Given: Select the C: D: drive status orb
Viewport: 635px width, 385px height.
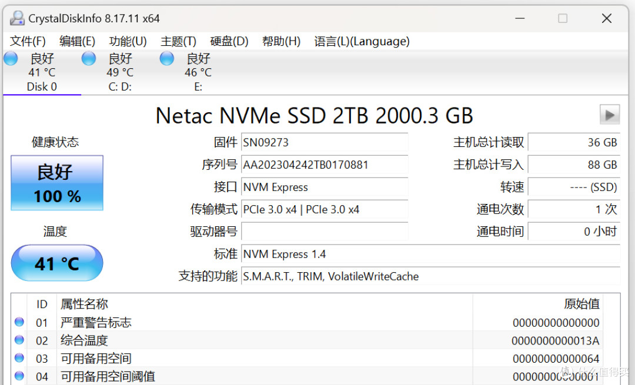Looking at the screenshot, I should click(x=89, y=59).
